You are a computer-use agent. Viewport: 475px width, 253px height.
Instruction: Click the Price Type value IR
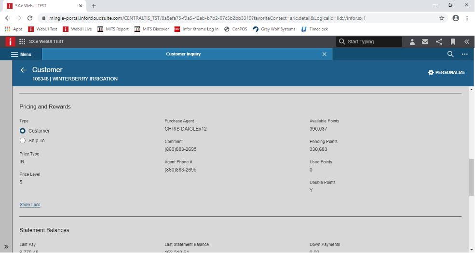pos(22,162)
